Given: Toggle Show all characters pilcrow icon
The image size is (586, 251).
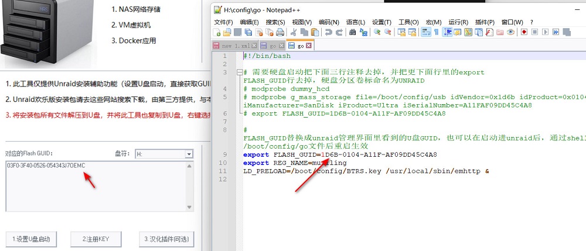Looking at the screenshot, I should click(x=436, y=32).
